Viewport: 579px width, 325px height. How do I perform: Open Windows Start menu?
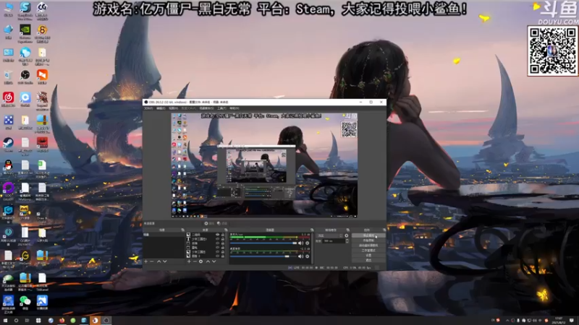point(5,320)
